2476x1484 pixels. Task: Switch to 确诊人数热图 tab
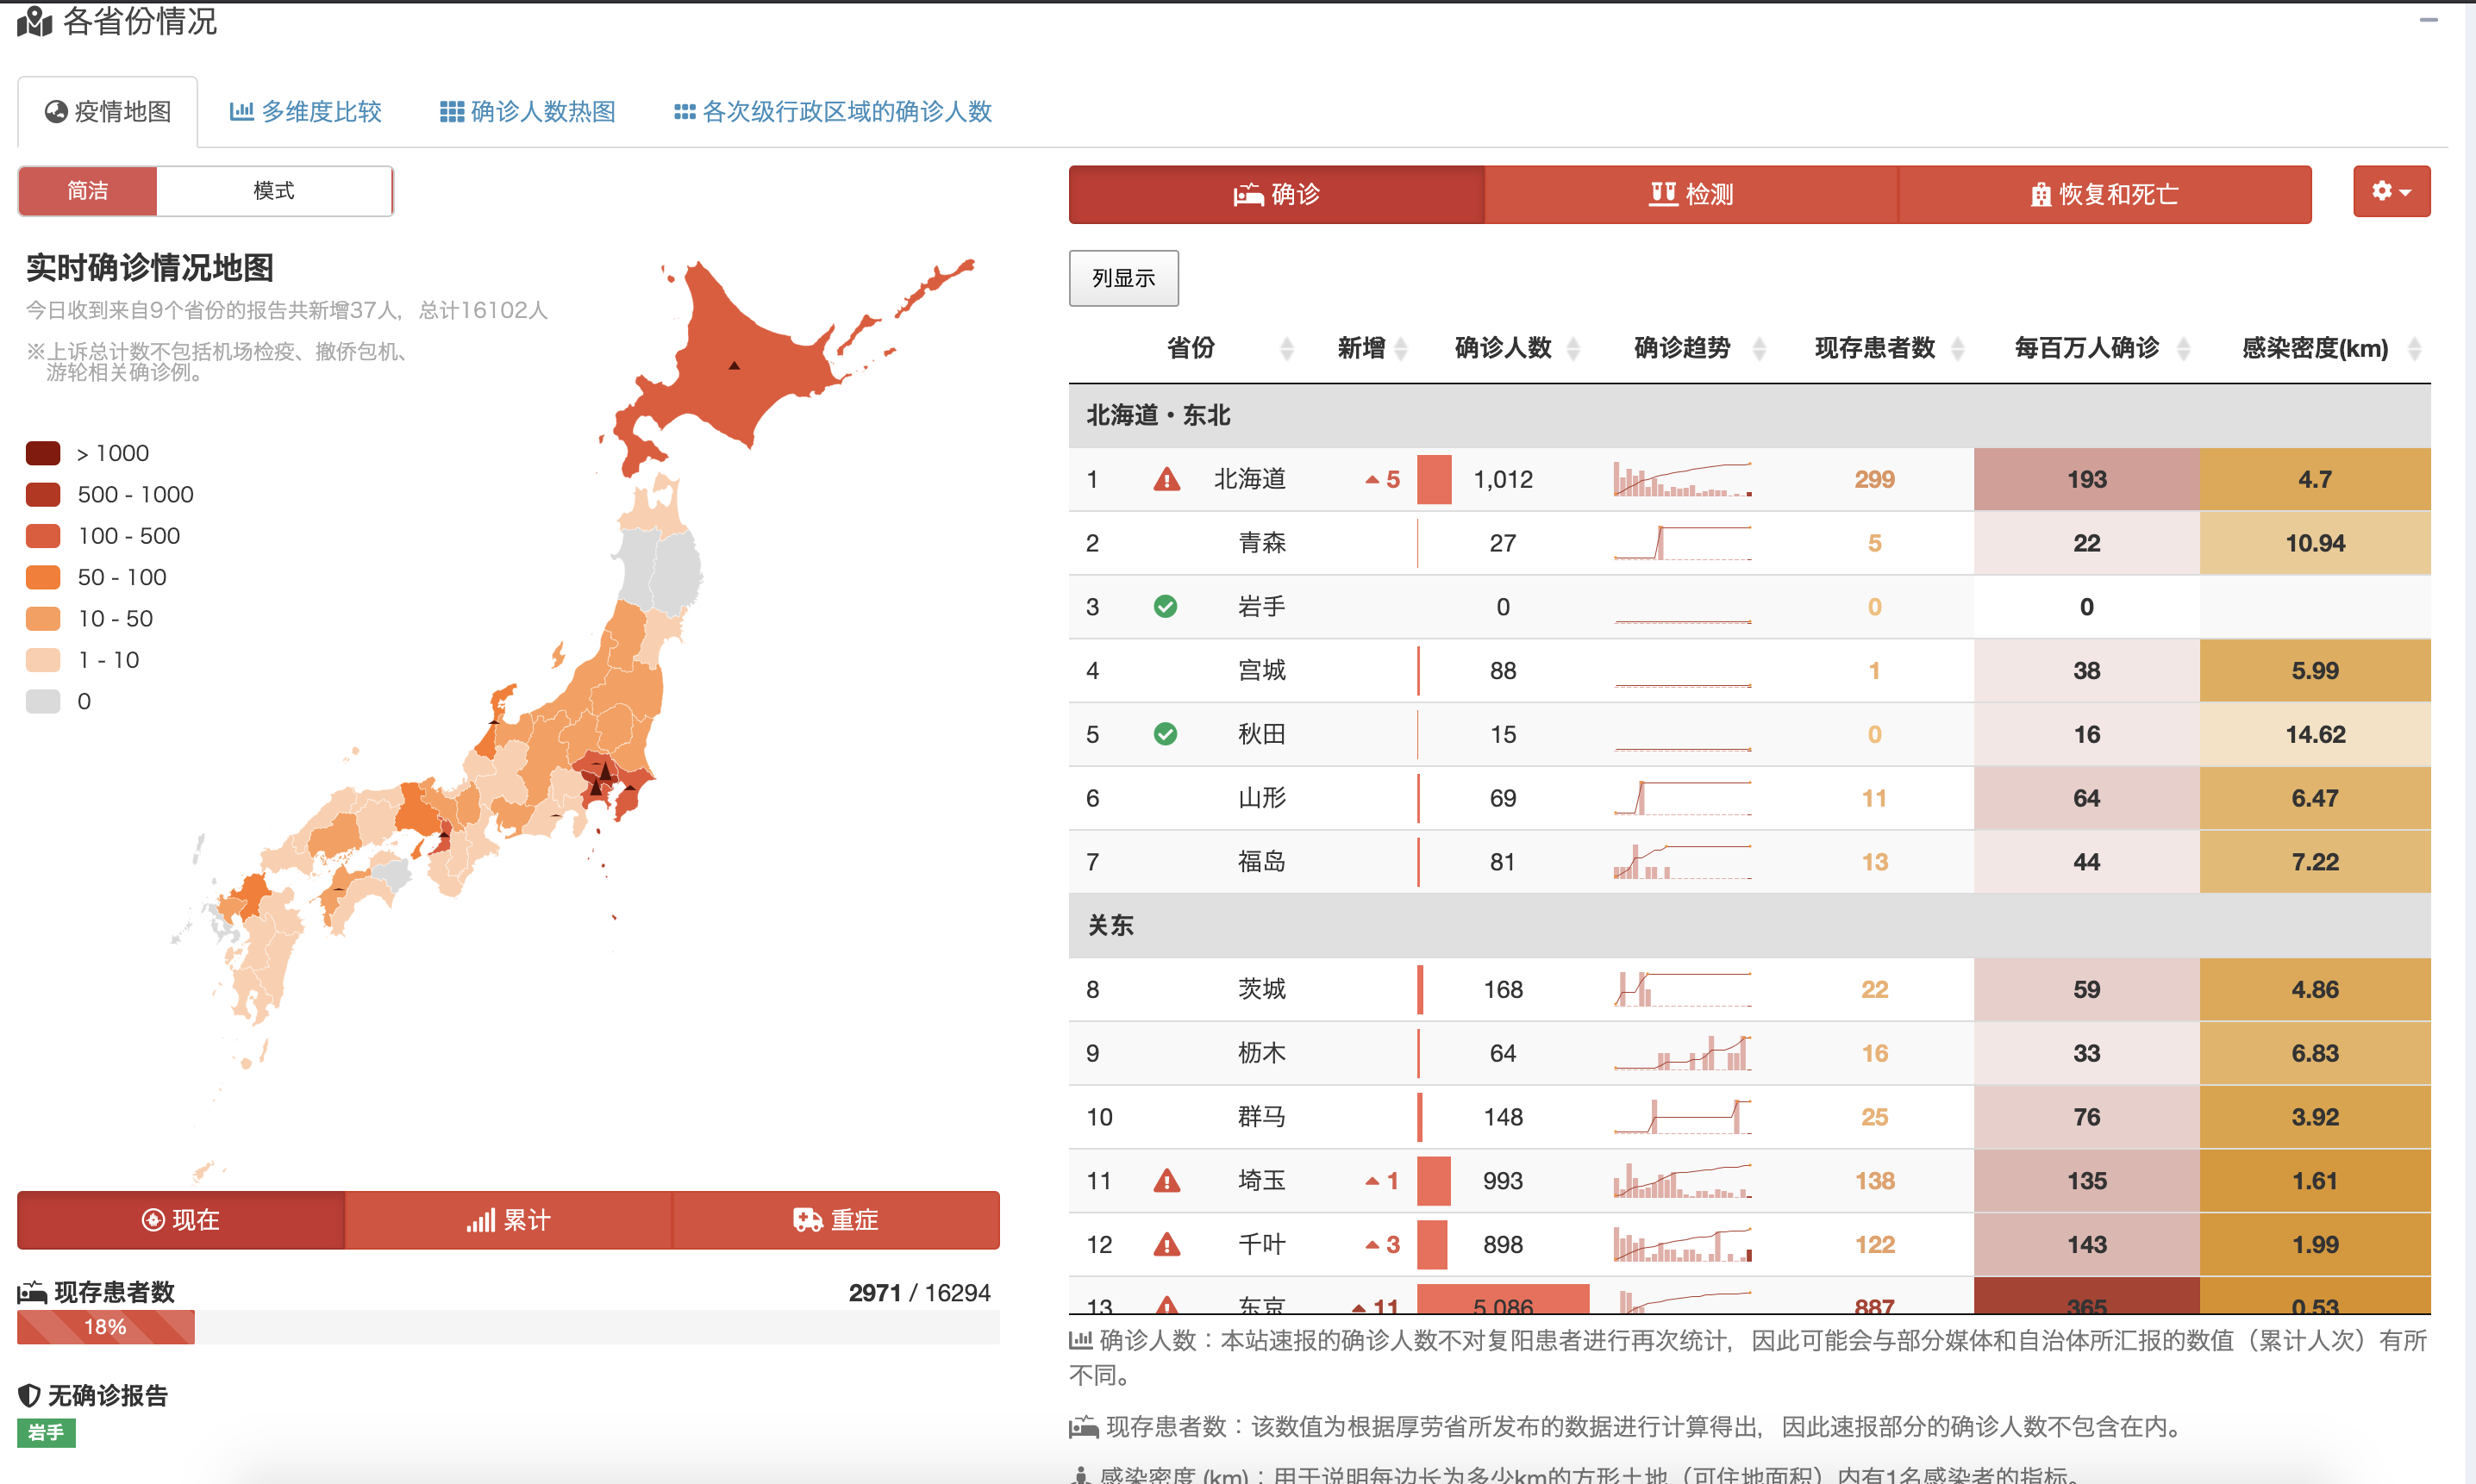point(528,111)
